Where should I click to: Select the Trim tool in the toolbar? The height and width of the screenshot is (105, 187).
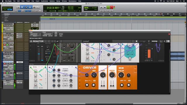click(22, 7)
